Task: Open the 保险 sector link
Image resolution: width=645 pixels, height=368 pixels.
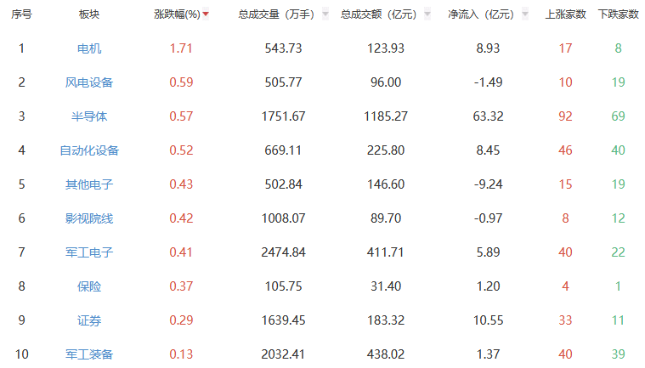Action: pos(88,286)
